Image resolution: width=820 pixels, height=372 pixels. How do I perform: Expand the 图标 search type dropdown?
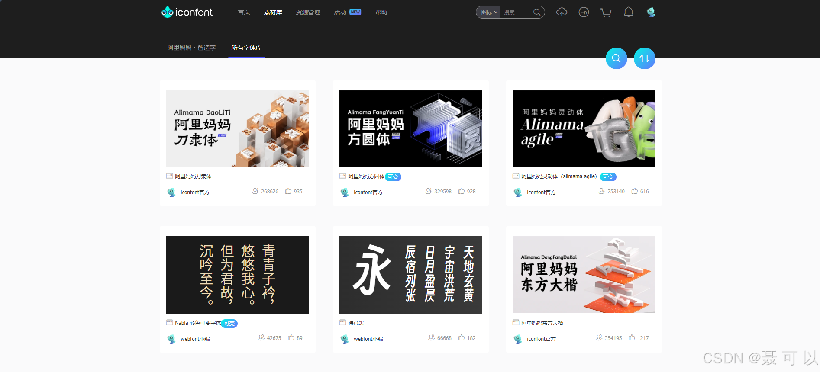coord(489,12)
